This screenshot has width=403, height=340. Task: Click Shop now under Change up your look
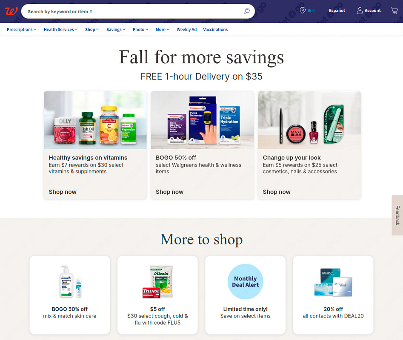277,192
